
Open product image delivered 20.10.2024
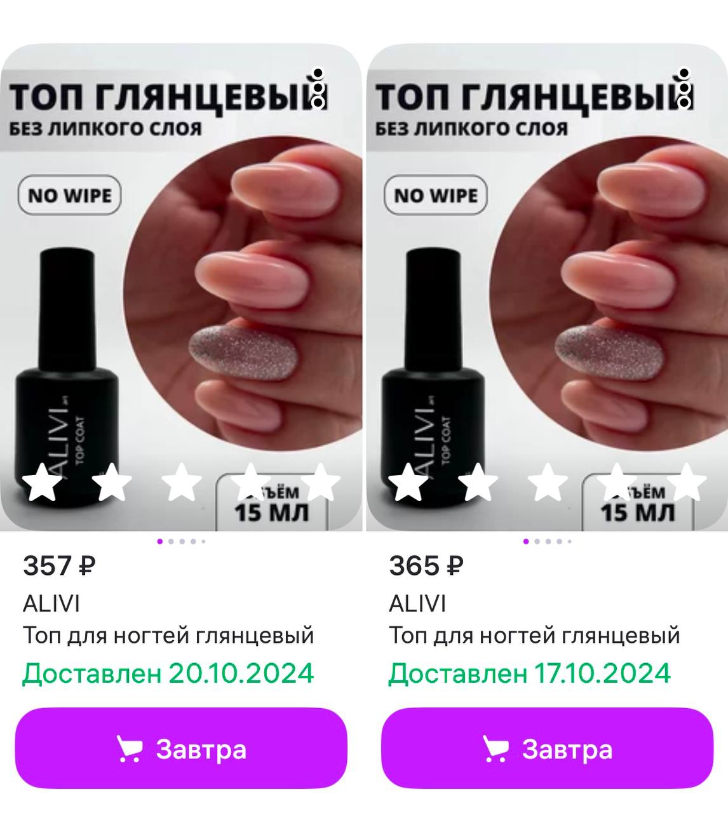[181, 287]
